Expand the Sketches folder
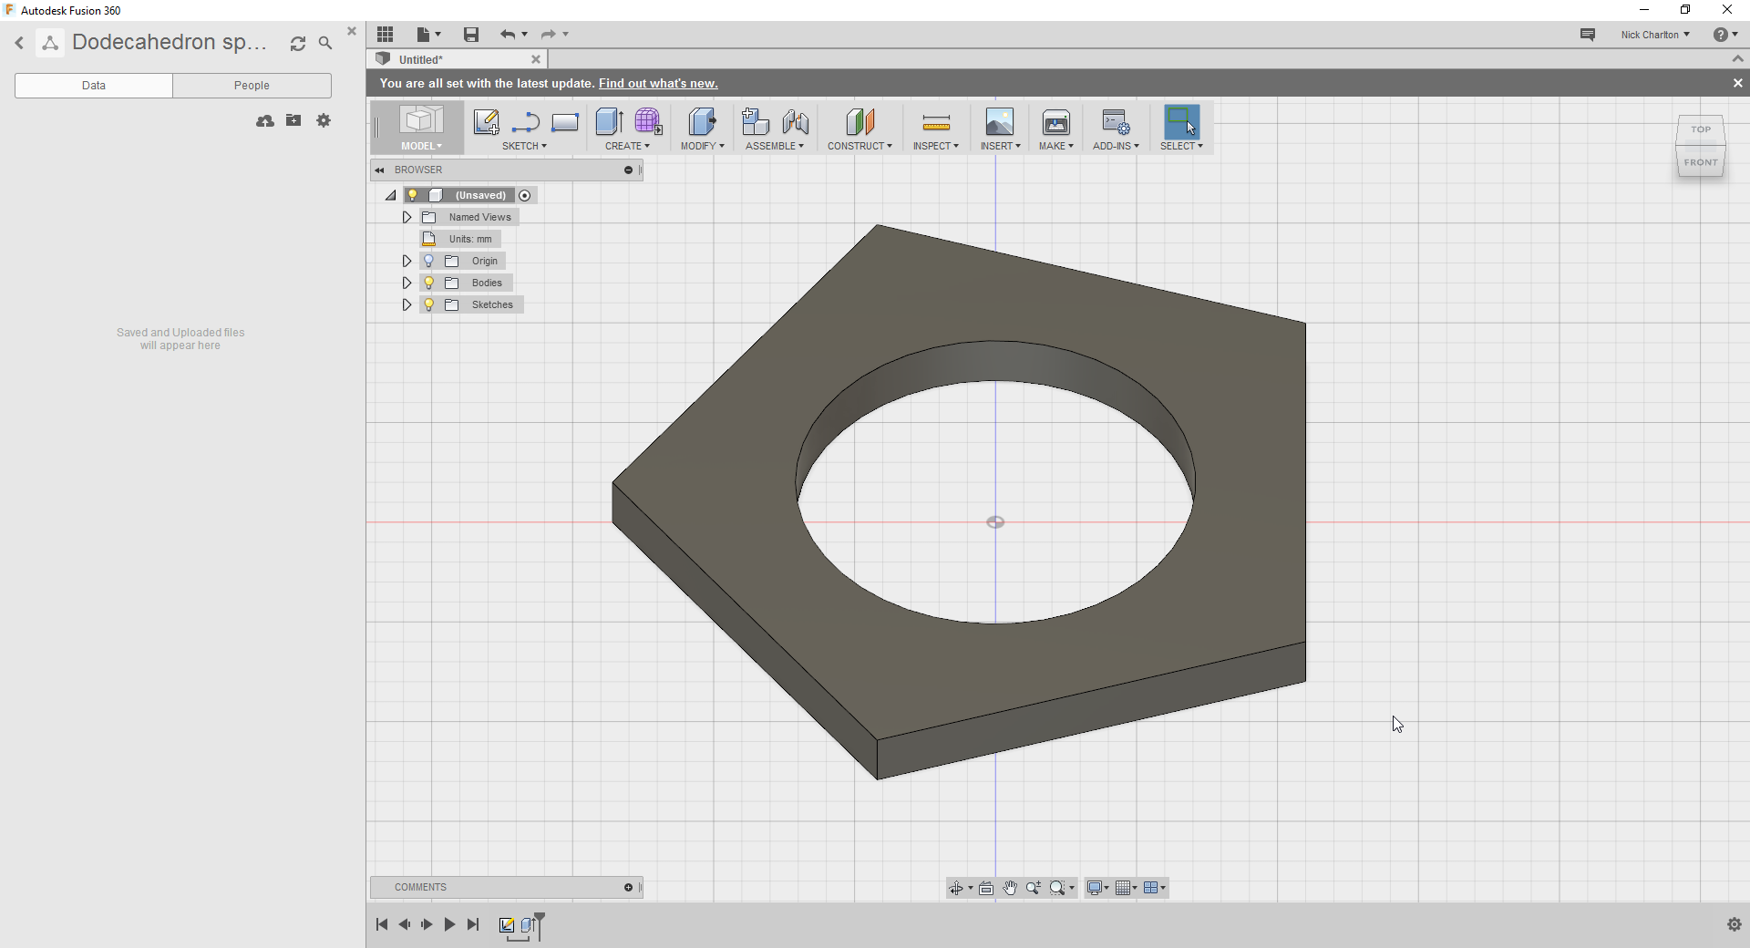Screen dimensions: 1750x948 pyautogui.click(x=407, y=304)
